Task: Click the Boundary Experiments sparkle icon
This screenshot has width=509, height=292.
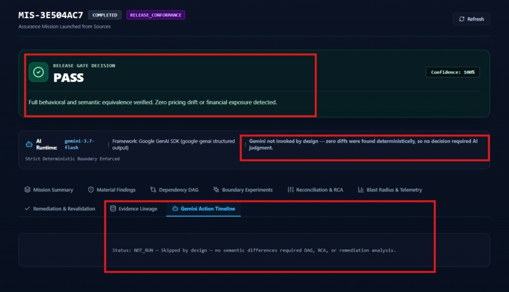Action: tap(216, 190)
